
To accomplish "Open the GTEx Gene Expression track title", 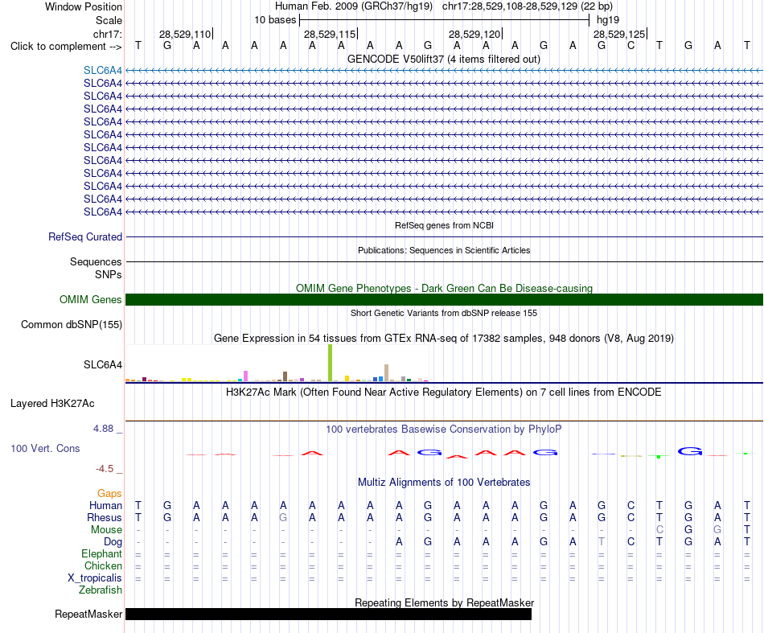I will pos(444,338).
